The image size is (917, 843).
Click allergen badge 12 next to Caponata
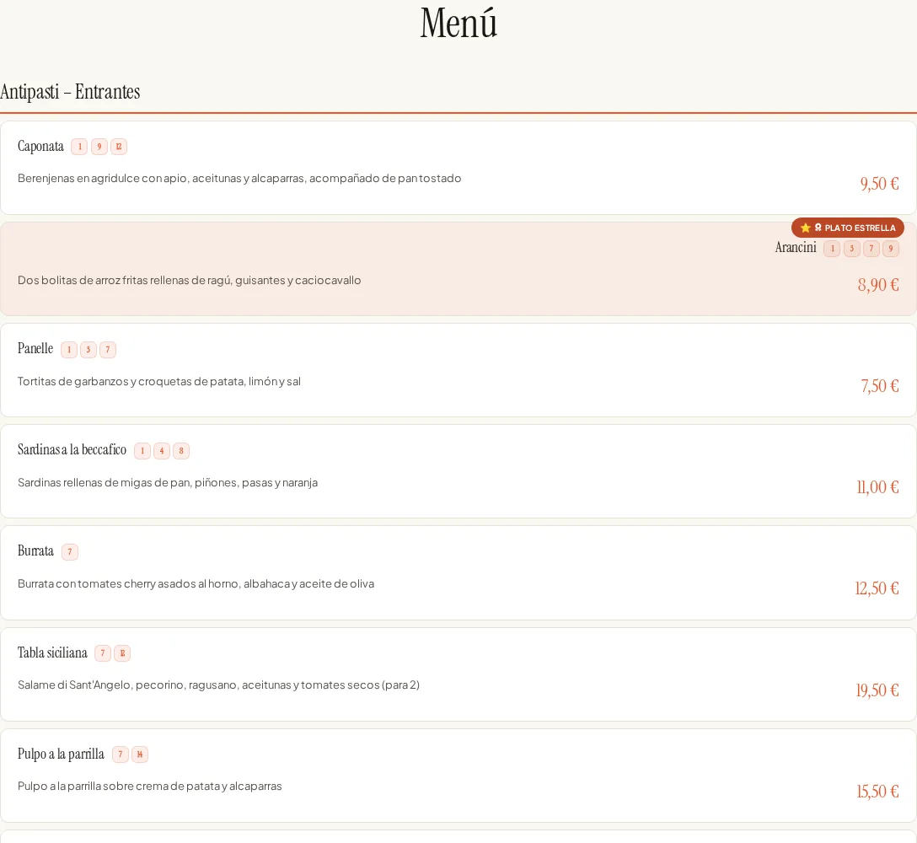[x=119, y=147]
